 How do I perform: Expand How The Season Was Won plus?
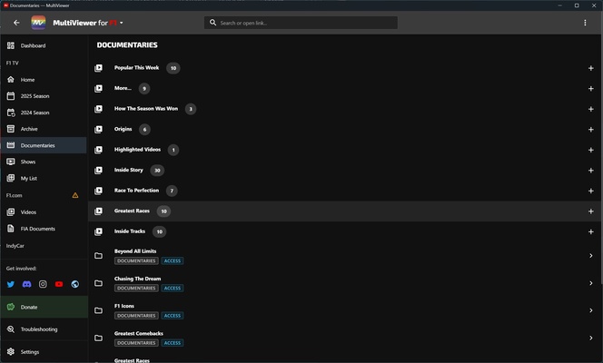click(590, 109)
